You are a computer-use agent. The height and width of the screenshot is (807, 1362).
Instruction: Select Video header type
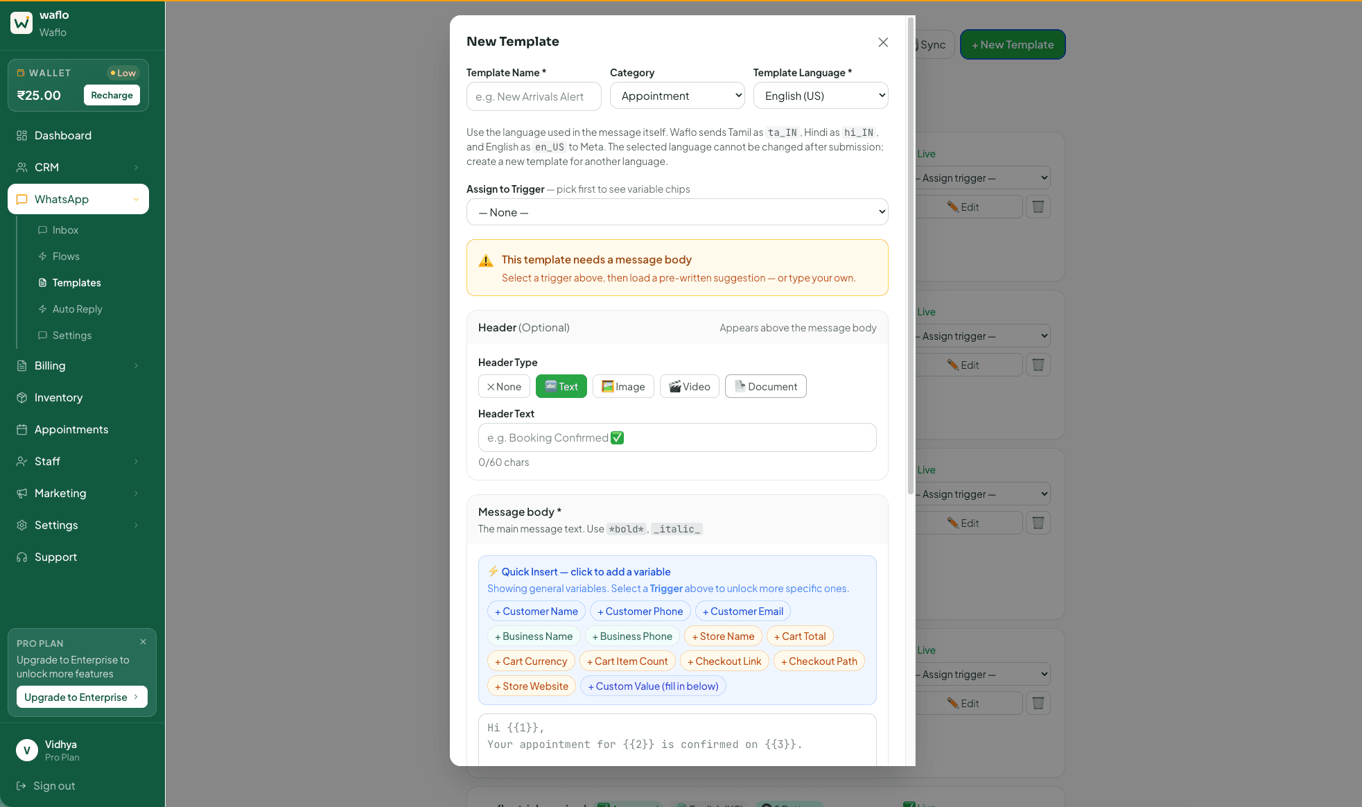point(690,386)
